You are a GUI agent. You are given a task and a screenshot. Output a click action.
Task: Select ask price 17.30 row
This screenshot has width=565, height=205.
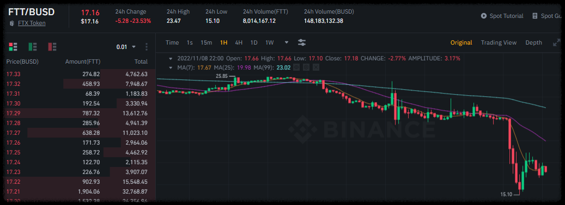click(x=80, y=103)
